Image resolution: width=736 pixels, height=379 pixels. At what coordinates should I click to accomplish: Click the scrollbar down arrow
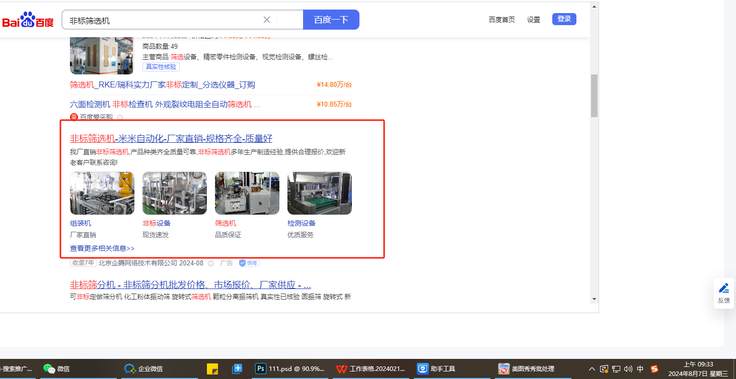pyautogui.click(x=594, y=299)
